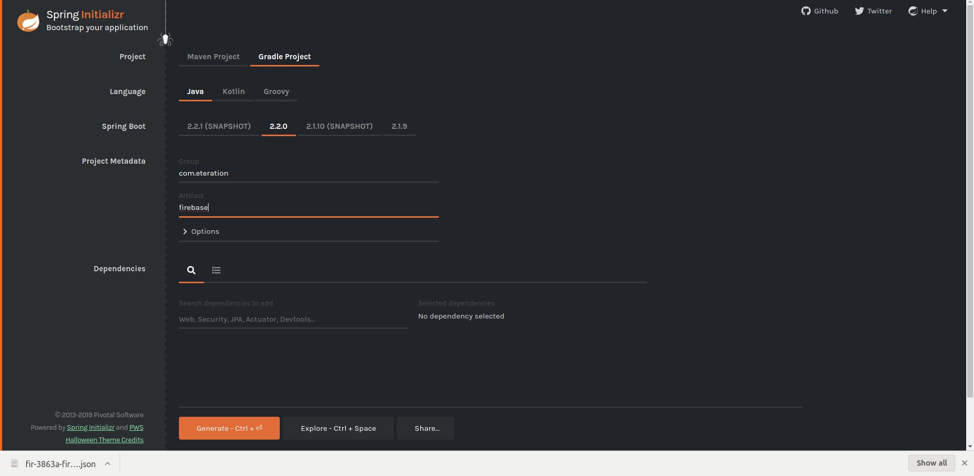Screen dimensions: 974x476
Task: Click the Twitter bird icon
Action: (x=860, y=11)
